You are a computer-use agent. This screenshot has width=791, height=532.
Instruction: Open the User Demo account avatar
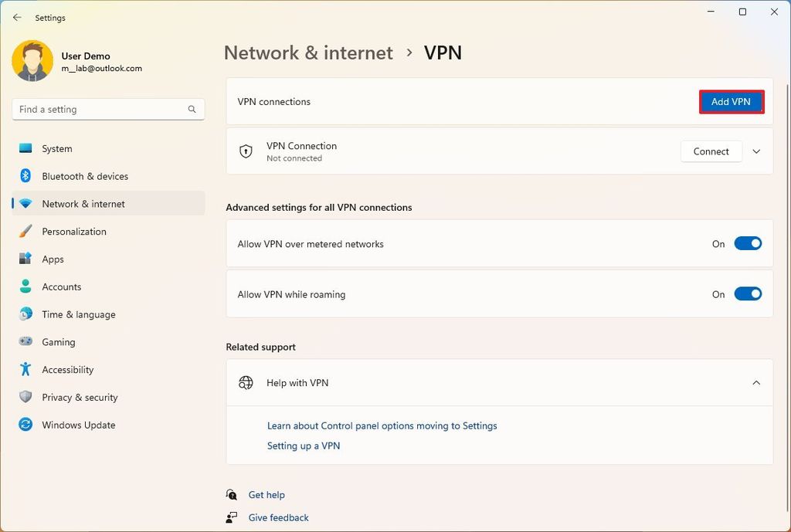pos(32,59)
